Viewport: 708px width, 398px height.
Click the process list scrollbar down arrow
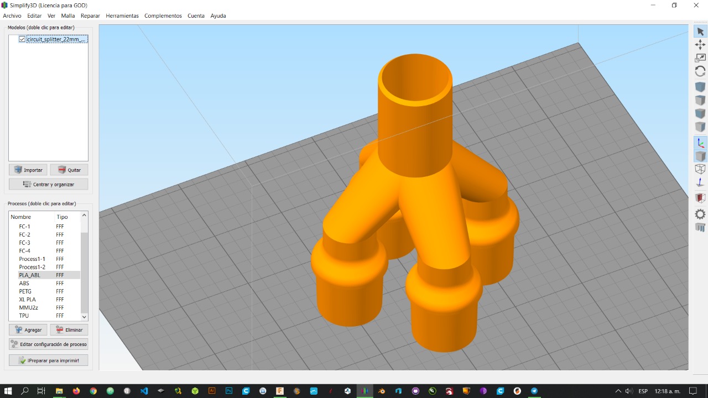pyautogui.click(x=84, y=316)
